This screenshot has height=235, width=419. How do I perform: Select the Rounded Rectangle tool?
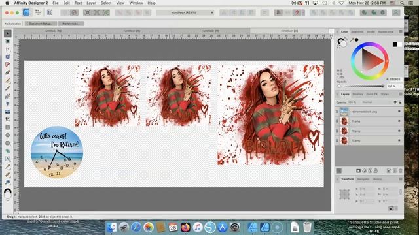7,143
